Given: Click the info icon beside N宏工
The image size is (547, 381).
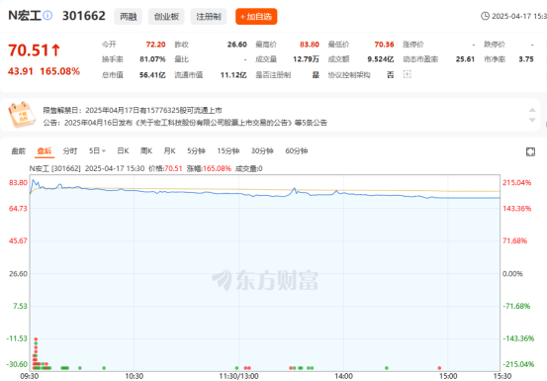Looking at the screenshot, I should [x=47, y=16].
